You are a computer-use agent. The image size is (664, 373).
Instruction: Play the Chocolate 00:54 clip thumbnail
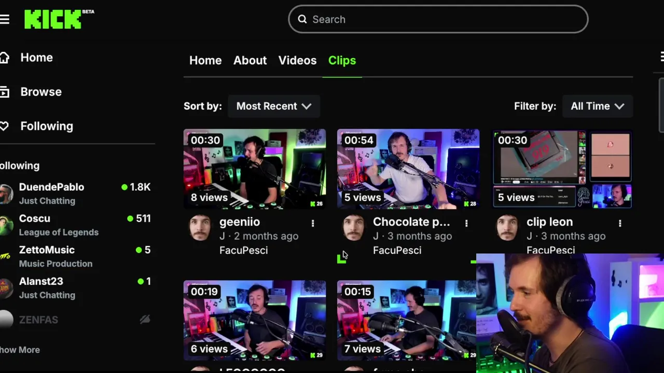click(408, 169)
